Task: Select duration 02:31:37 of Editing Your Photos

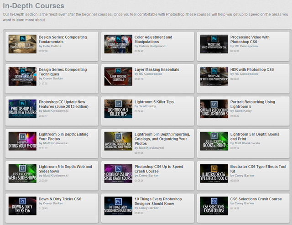Action: [43, 148]
